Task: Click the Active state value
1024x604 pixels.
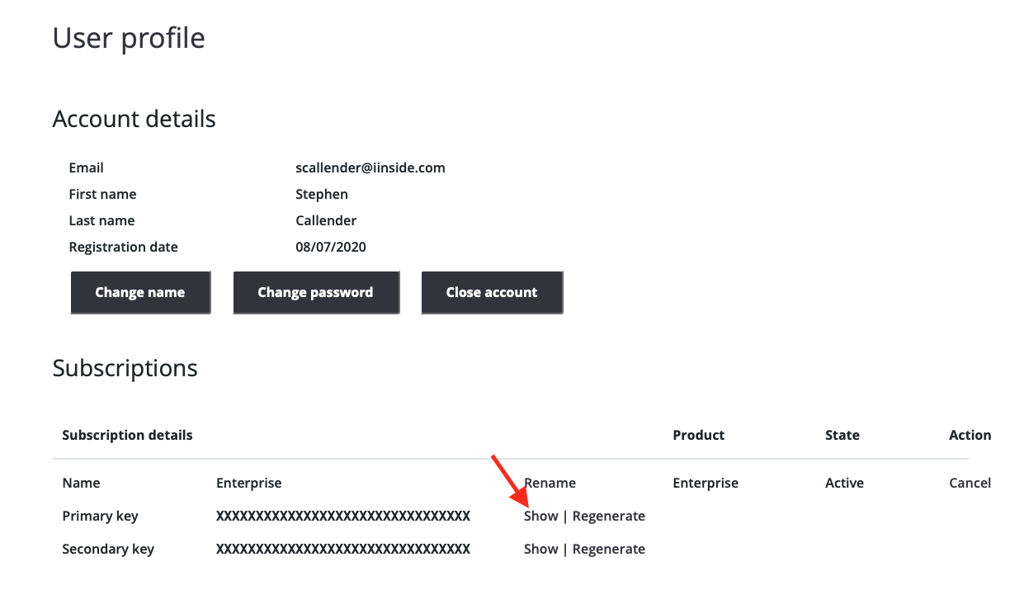Action: (x=844, y=483)
